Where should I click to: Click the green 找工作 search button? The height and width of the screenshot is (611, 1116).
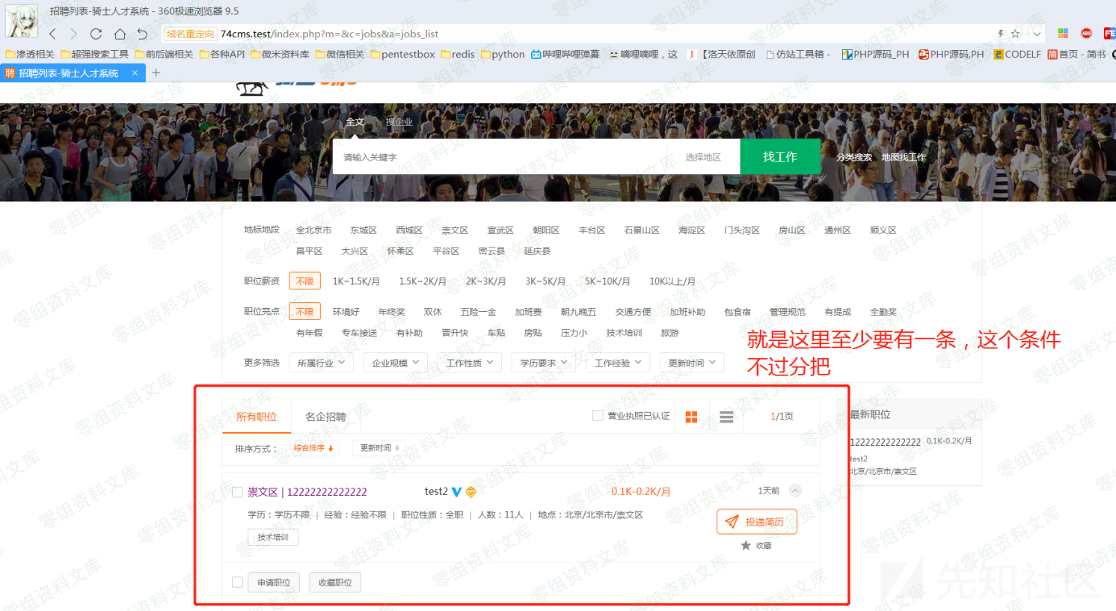coord(779,157)
